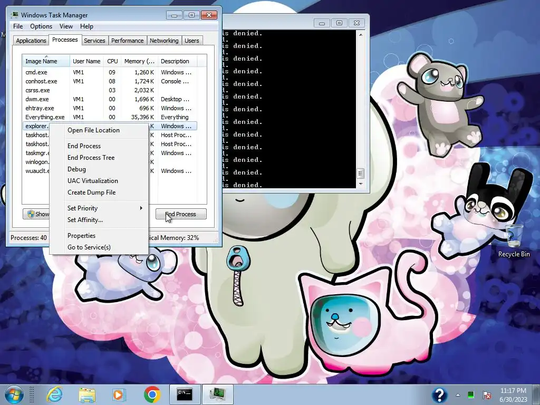Switch to the Command Prompt taskbar button
The image size is (540, 405).
(185, 394)
